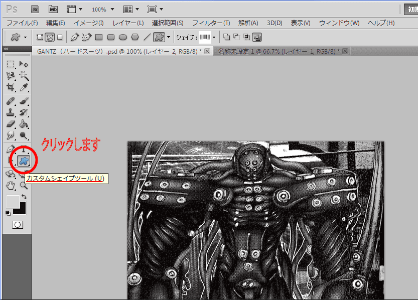Open the ヘルプ(H) menu

pos(381,23)
